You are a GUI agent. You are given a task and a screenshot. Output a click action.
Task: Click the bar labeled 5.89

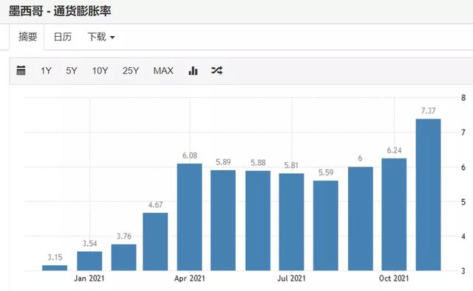coord(223,220)
